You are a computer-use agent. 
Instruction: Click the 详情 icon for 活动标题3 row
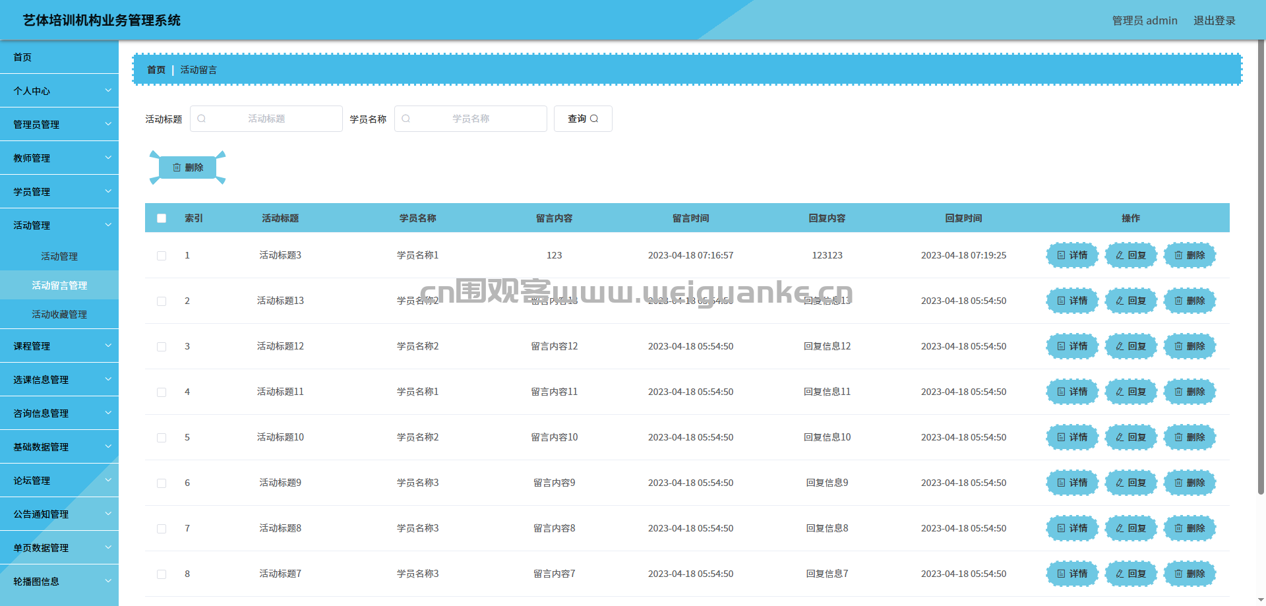tap(1061, 255)
